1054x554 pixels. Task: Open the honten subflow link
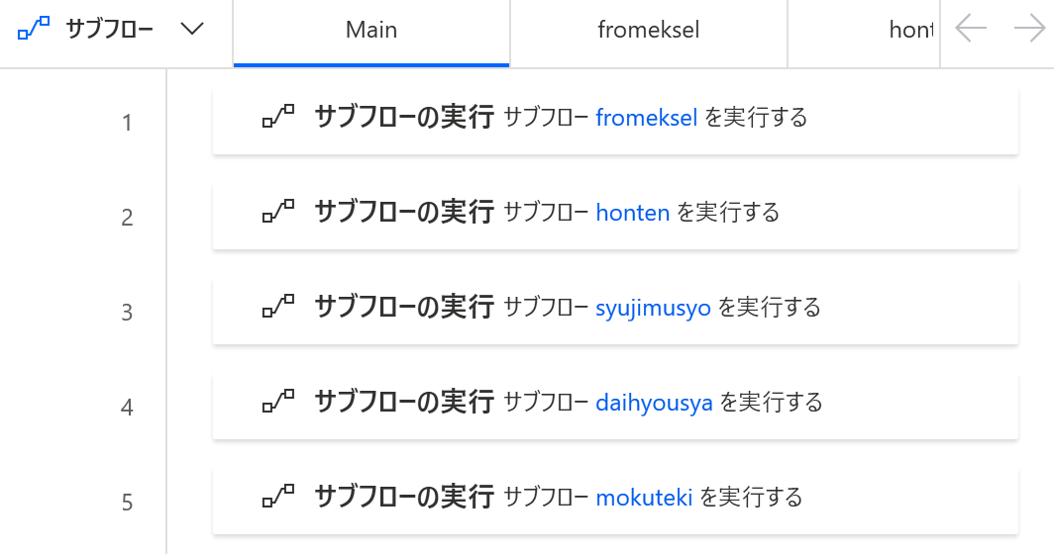click(x=633, y=212)
